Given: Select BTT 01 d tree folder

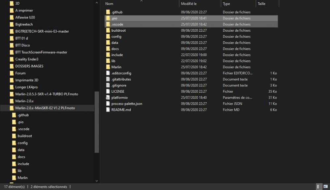Looking at the screenshot, I should pyautogui.click(x=21, y=38).
